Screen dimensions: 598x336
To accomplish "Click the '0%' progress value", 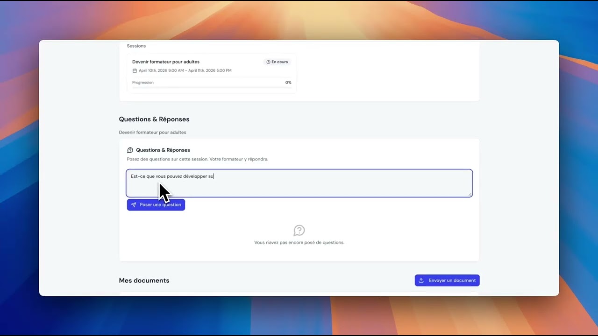I will pos(288,83).
